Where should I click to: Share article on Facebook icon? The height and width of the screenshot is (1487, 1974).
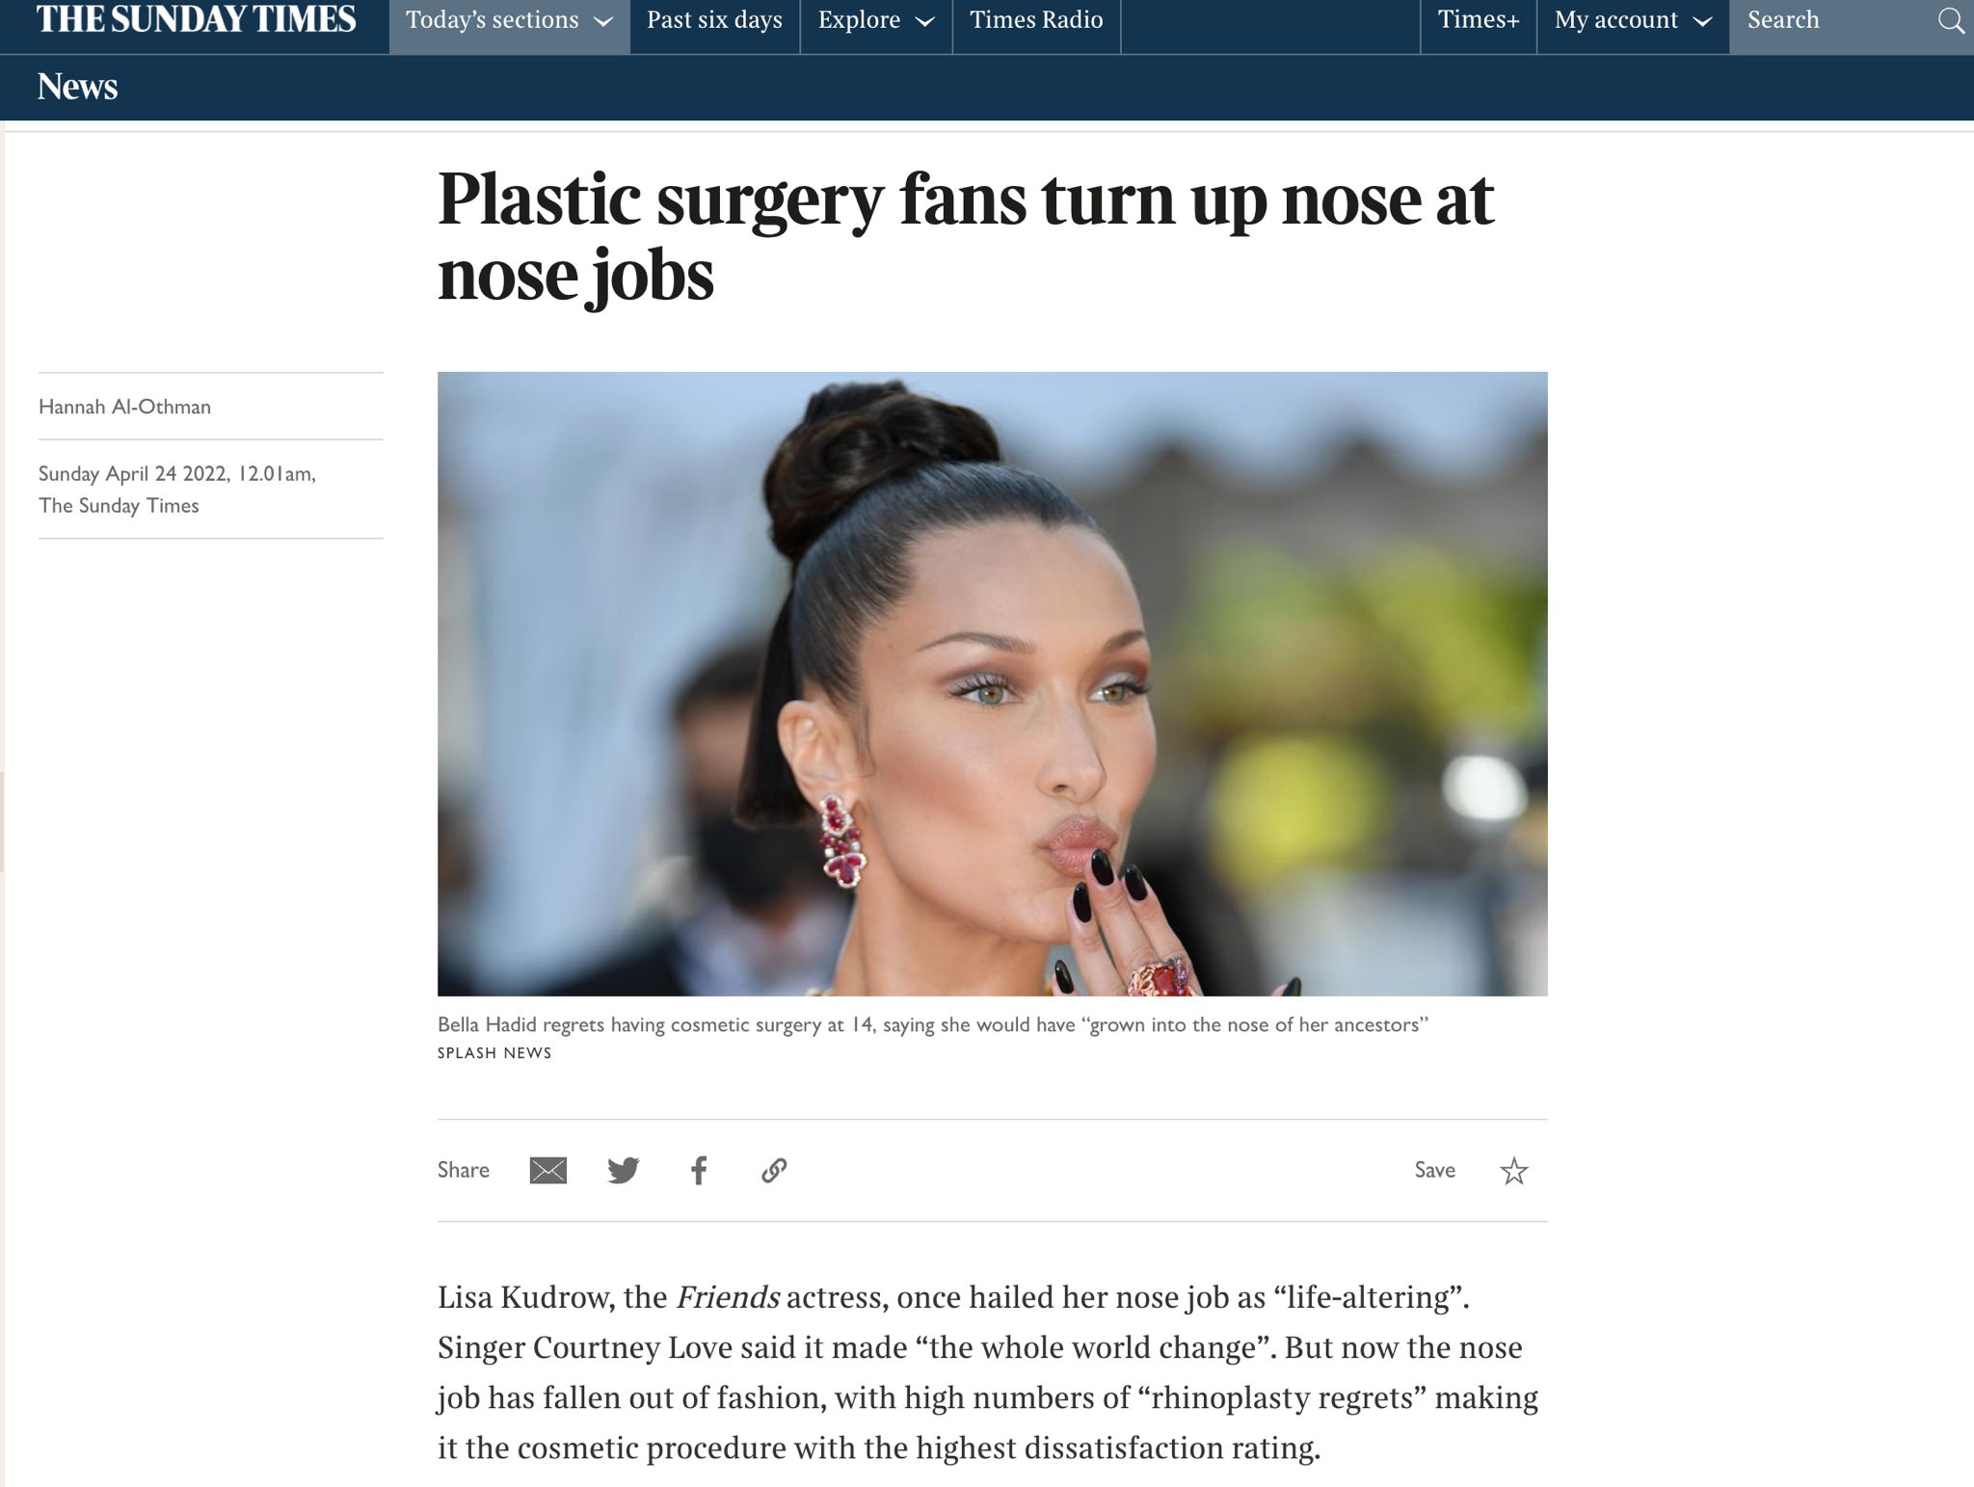click(x=699, y=1170)
